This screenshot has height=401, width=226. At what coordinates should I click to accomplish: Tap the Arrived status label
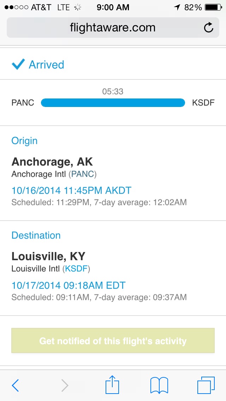pos(46,65)
